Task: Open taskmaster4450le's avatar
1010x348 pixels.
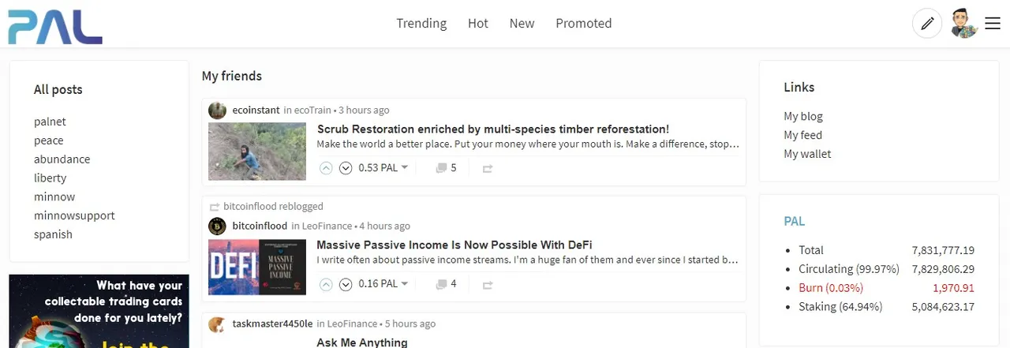Action: click(217, 324)
